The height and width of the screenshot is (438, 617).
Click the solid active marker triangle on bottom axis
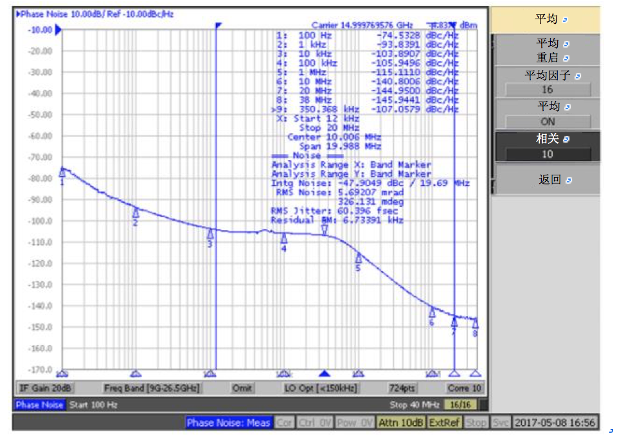tap(324, 373)
